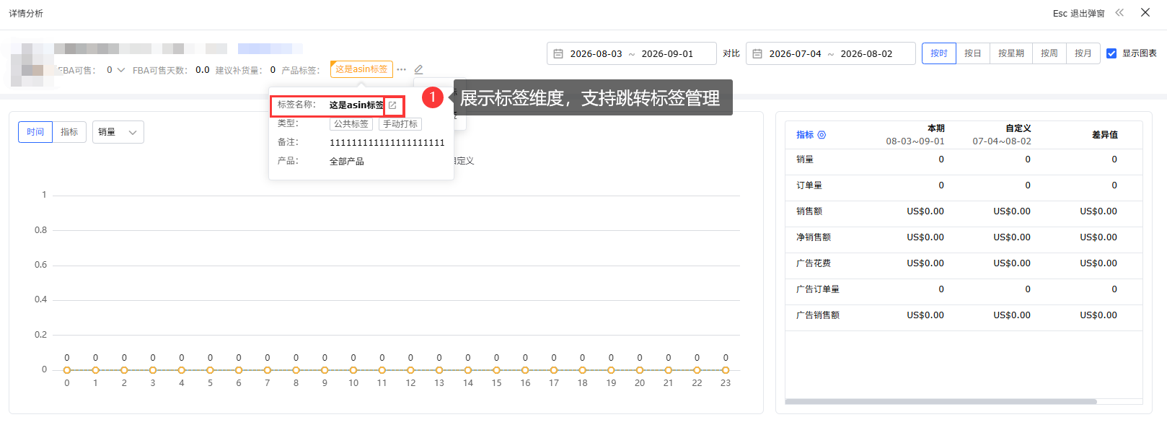The height and width of the screenshot is (425, 1167).
Task: Select the 按周 granularity tab
Action: tap(1049, 53)
